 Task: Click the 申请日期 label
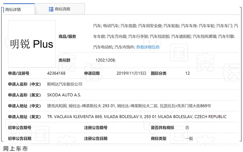[x=92, y=73]
